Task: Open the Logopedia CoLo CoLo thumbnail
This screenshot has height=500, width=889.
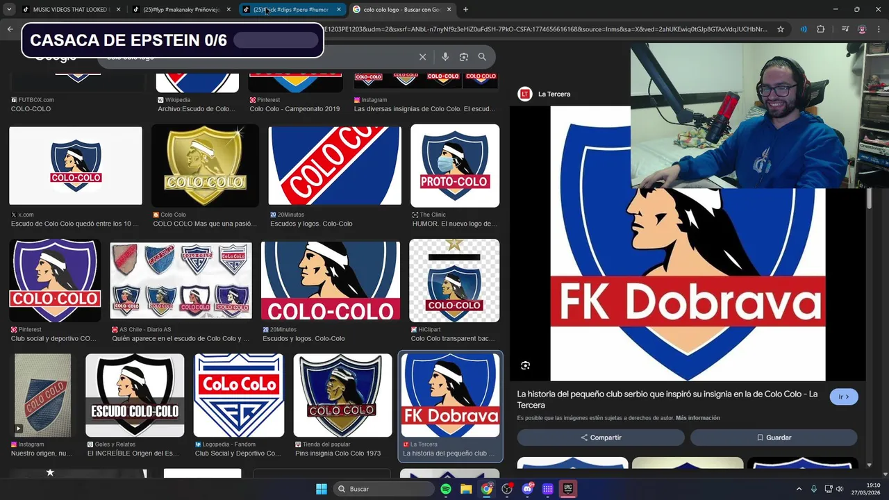Action: 239,395
